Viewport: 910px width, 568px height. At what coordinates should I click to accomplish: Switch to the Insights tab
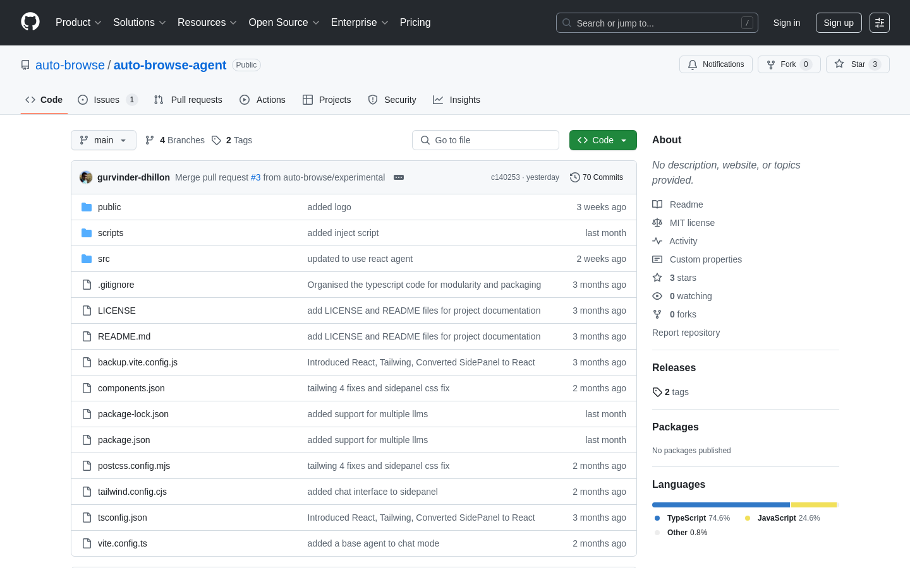pos(456,100)
